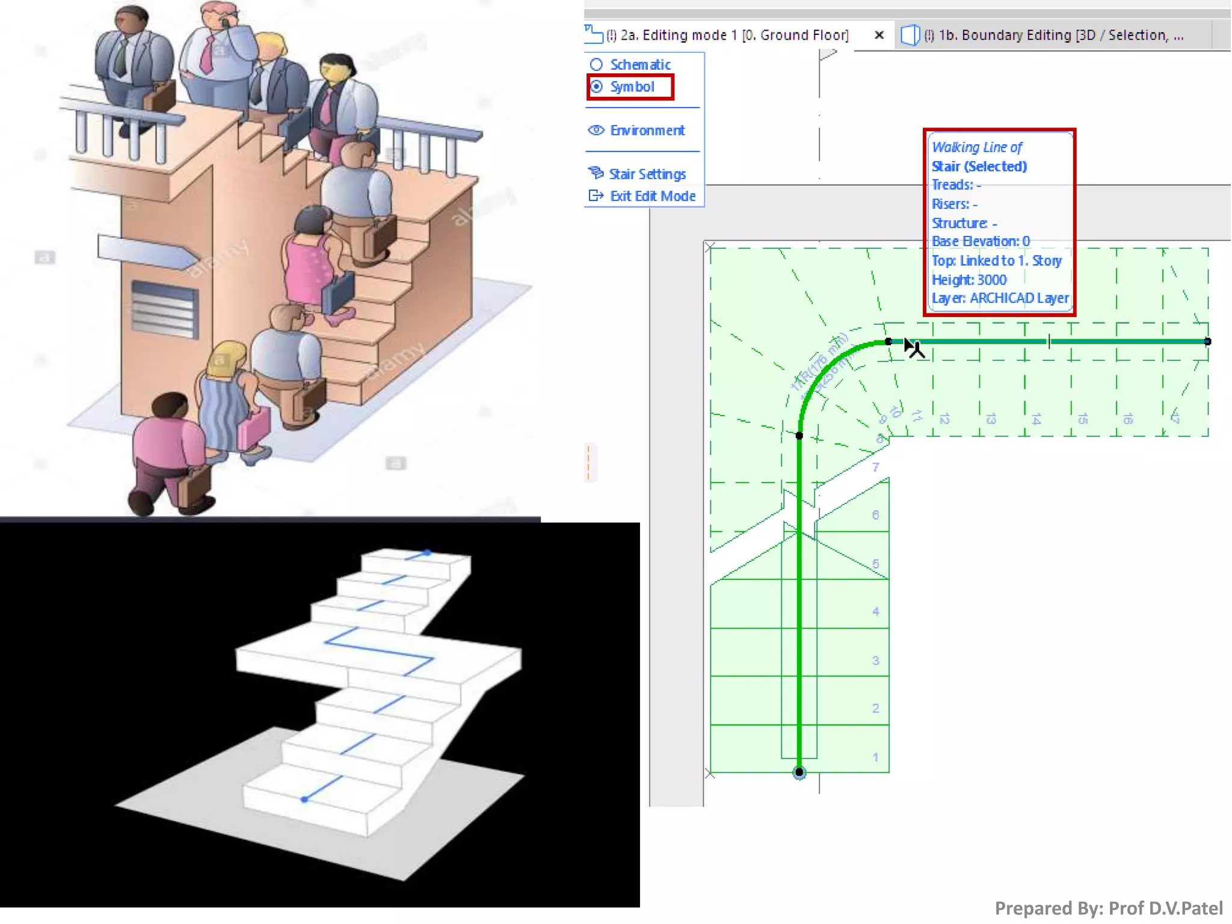The height and width of the screenshot is (924, 1232).
Task: Click the Exit Edit Mode arrow icon
Action: (596, 196)
